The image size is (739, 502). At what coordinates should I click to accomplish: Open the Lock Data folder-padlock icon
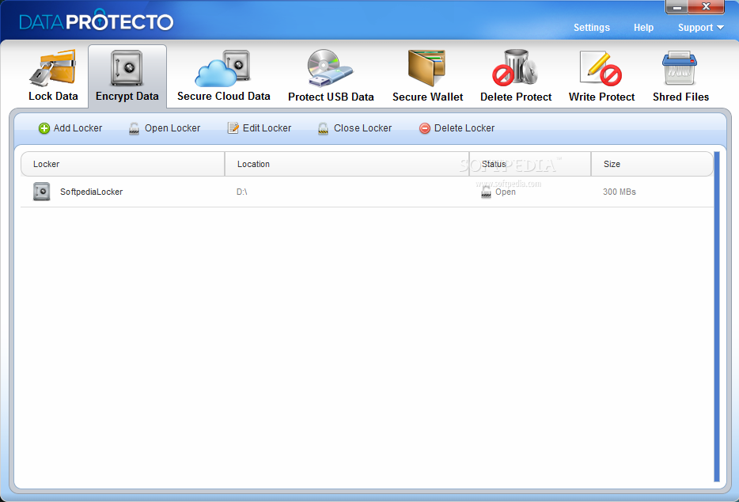pyautogui.click(x=52, y=68)
